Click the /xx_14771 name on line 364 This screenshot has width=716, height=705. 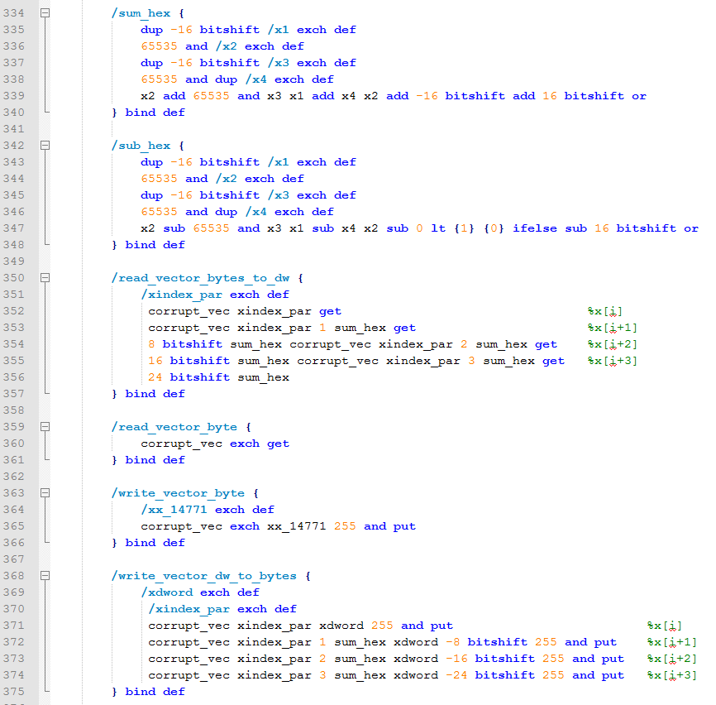pyautogui.click(x=174, y=510)
